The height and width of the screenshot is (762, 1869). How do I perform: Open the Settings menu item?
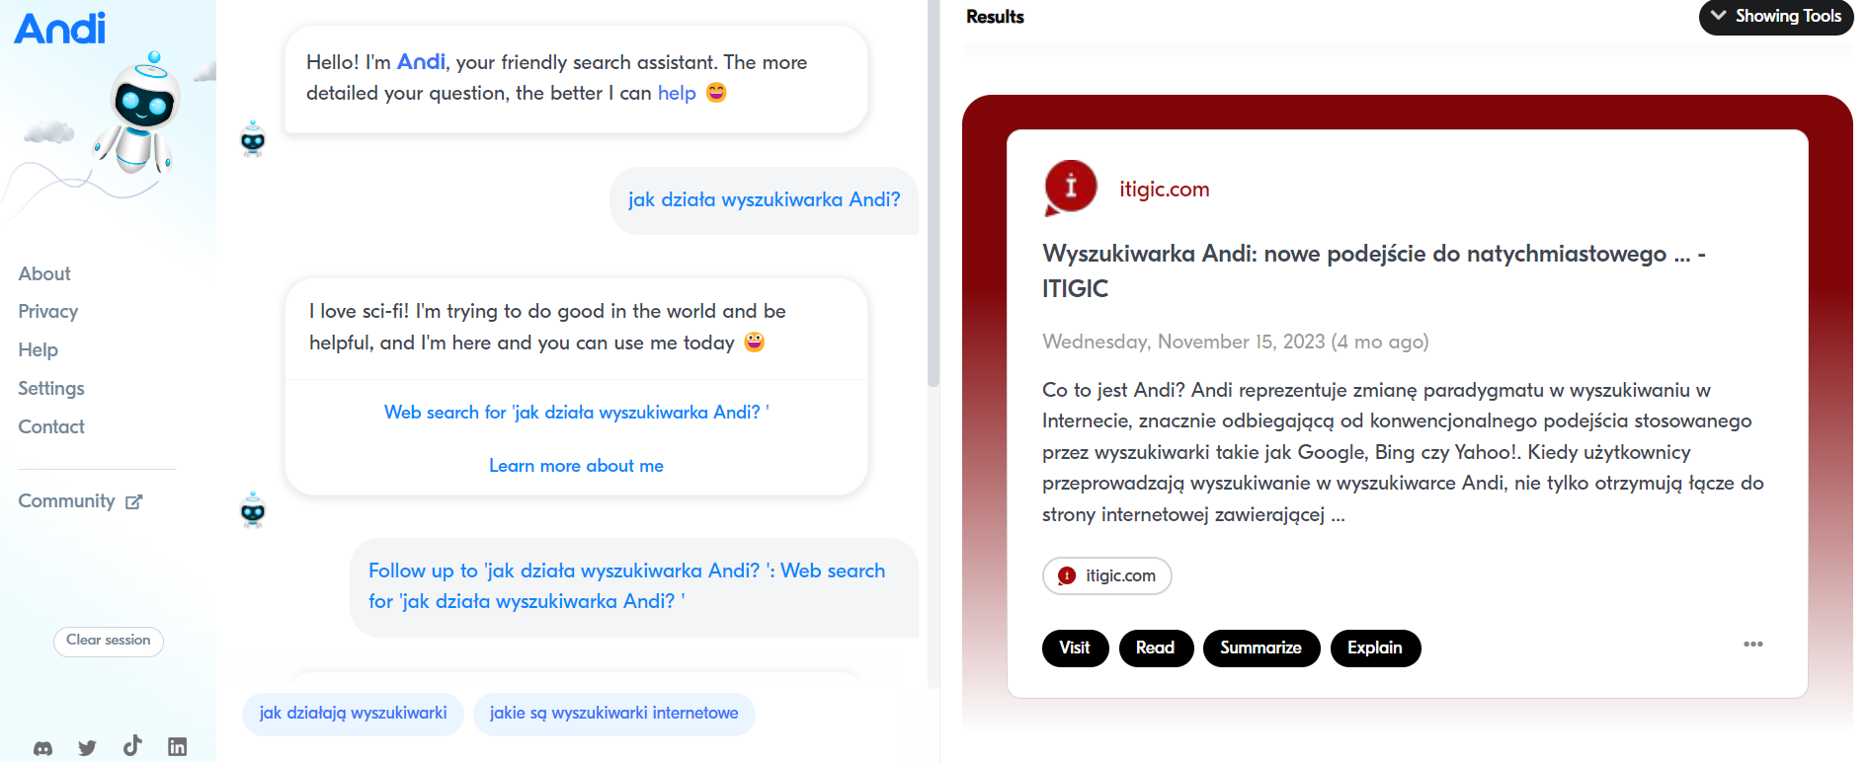pyautogui.click(x=51, y=388)
